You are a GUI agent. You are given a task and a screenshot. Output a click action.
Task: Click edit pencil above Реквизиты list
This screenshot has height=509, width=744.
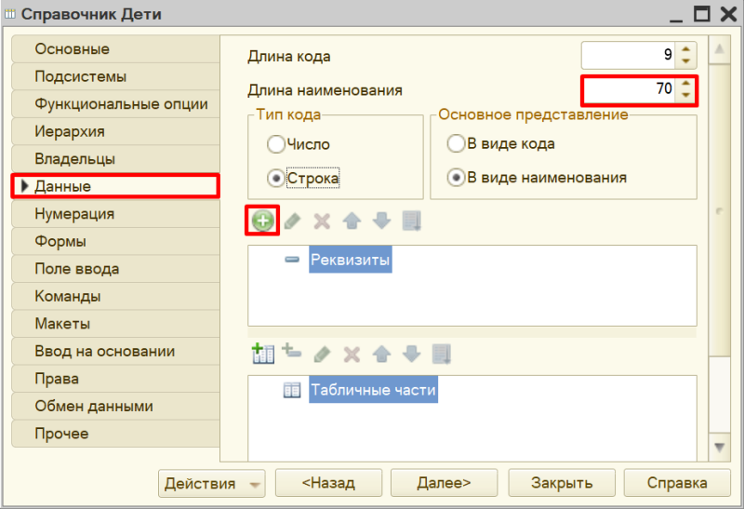point(292,221)
